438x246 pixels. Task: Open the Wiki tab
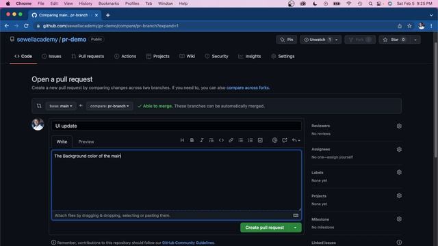tap(187, 56)
